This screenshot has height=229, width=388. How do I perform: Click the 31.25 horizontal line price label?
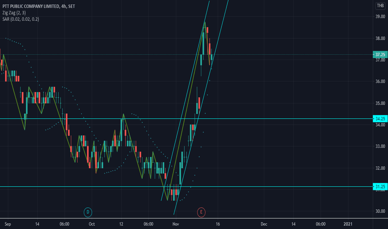point(380,187)
